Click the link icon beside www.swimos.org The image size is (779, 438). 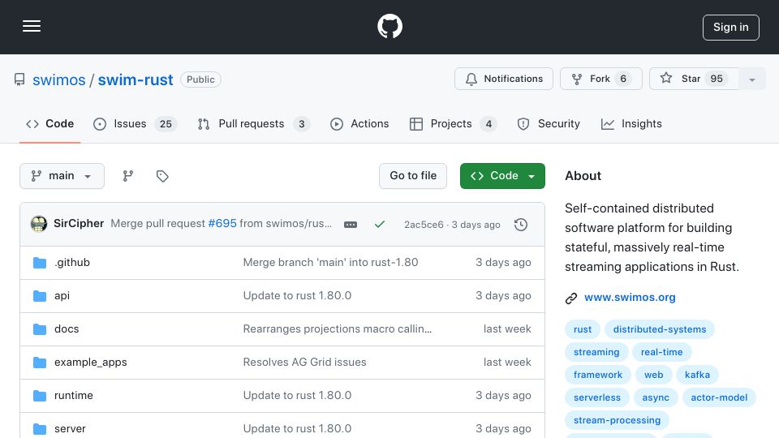point(570,298)
